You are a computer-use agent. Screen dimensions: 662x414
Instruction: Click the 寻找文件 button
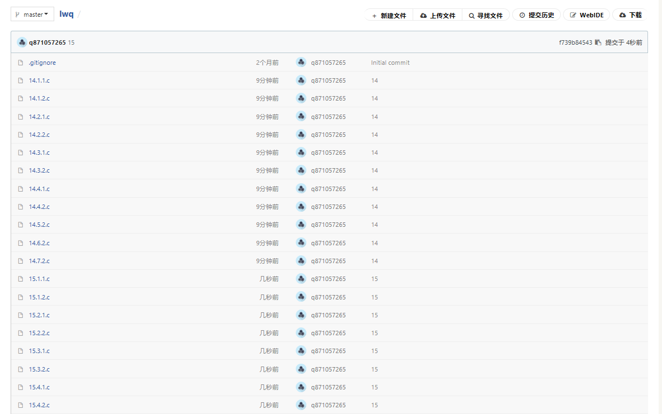coord(485,15)
